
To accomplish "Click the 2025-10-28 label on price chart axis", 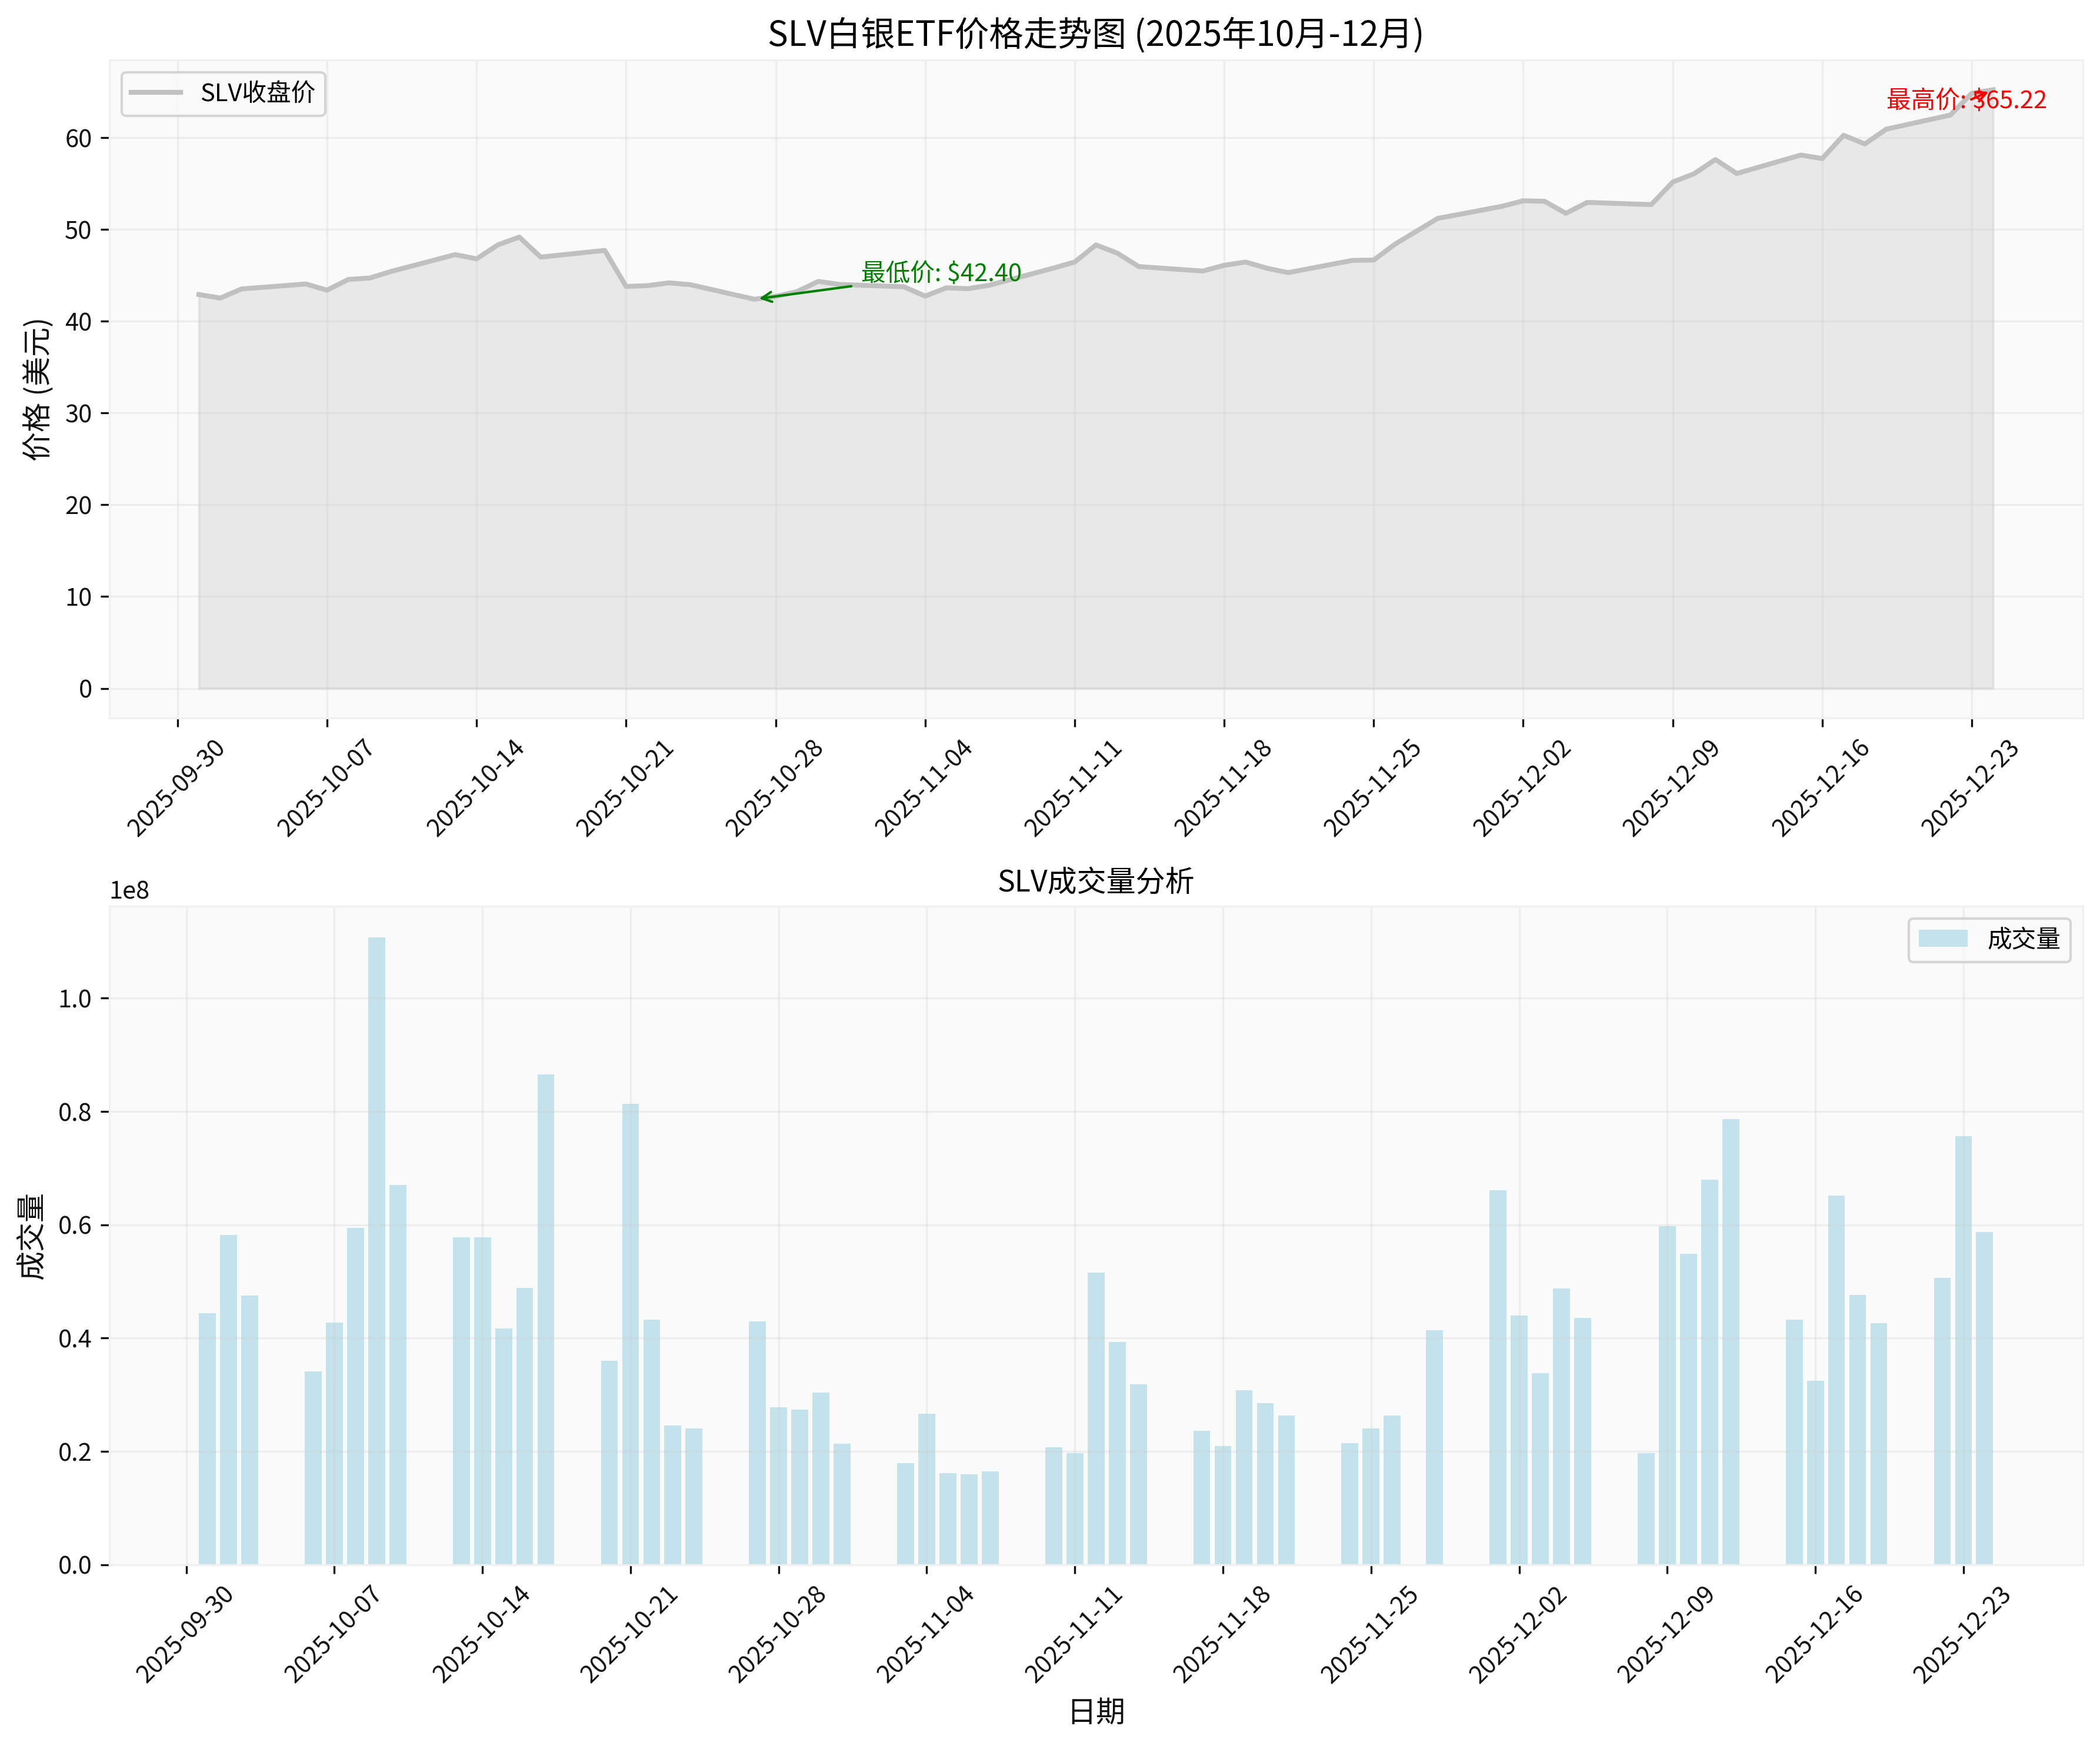I will coord(775,788).
